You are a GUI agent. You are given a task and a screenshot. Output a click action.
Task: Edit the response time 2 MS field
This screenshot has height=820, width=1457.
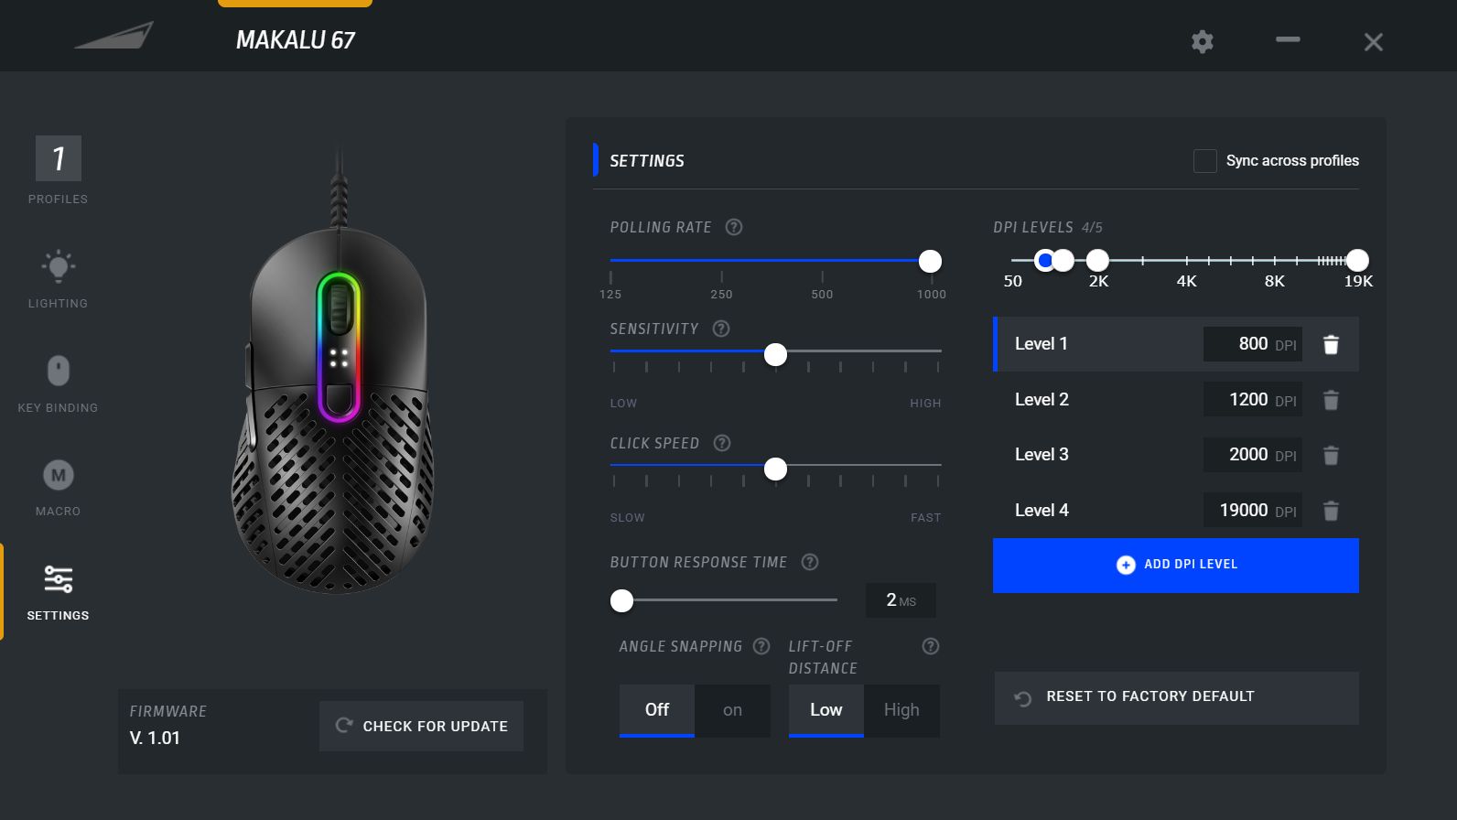pos(901,600)
